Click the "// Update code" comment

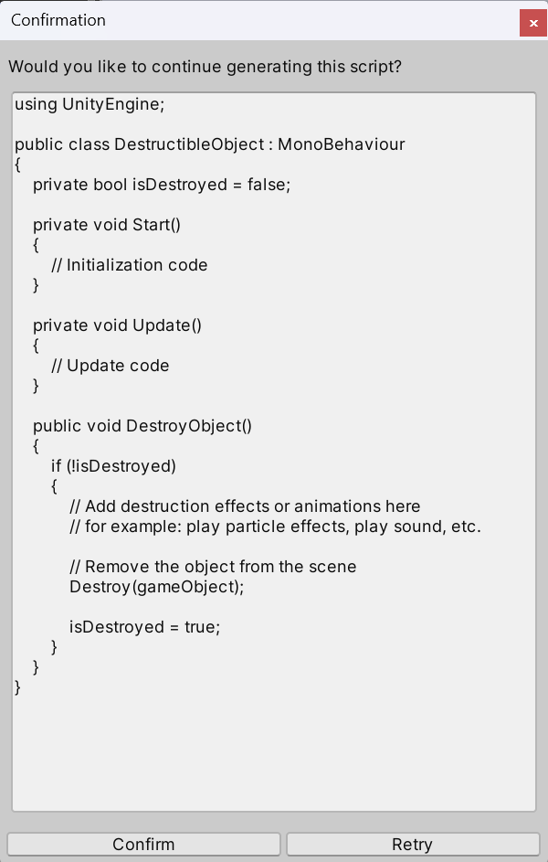pyautogui.click(x=111, y=366)
